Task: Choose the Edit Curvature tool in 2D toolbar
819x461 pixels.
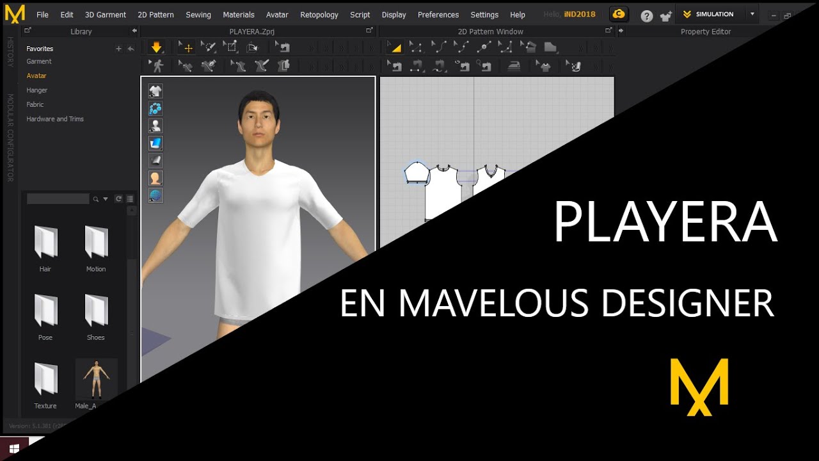Action: [439, 47]
